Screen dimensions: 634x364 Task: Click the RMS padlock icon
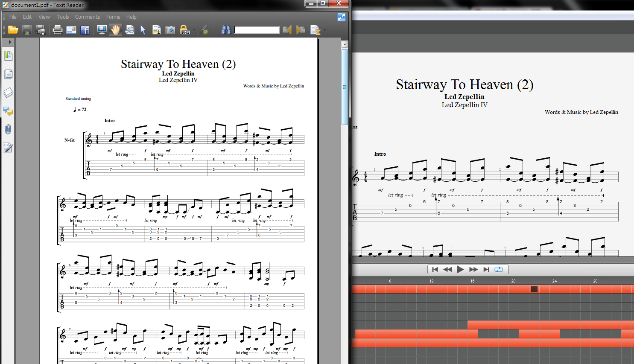click(184, 30)
